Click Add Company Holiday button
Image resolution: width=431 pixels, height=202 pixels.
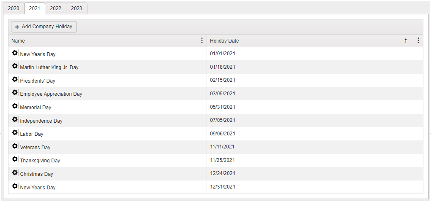[x=44, y=27]
